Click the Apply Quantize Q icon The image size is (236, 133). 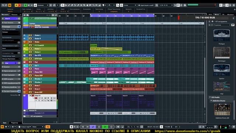[x=157, y=5]
